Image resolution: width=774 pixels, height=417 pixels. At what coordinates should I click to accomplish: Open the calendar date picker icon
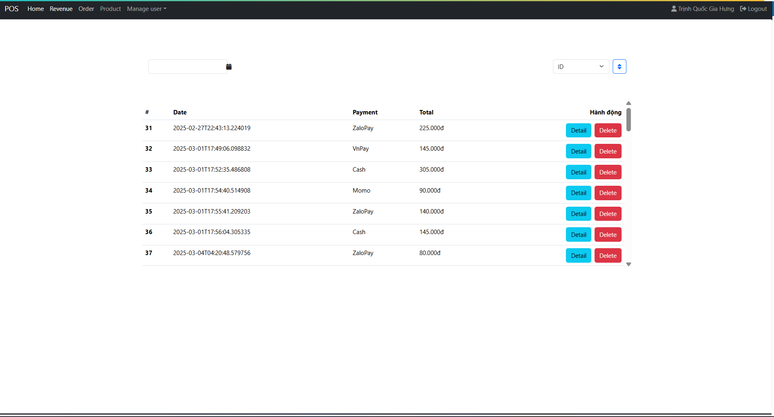[229, 67]
